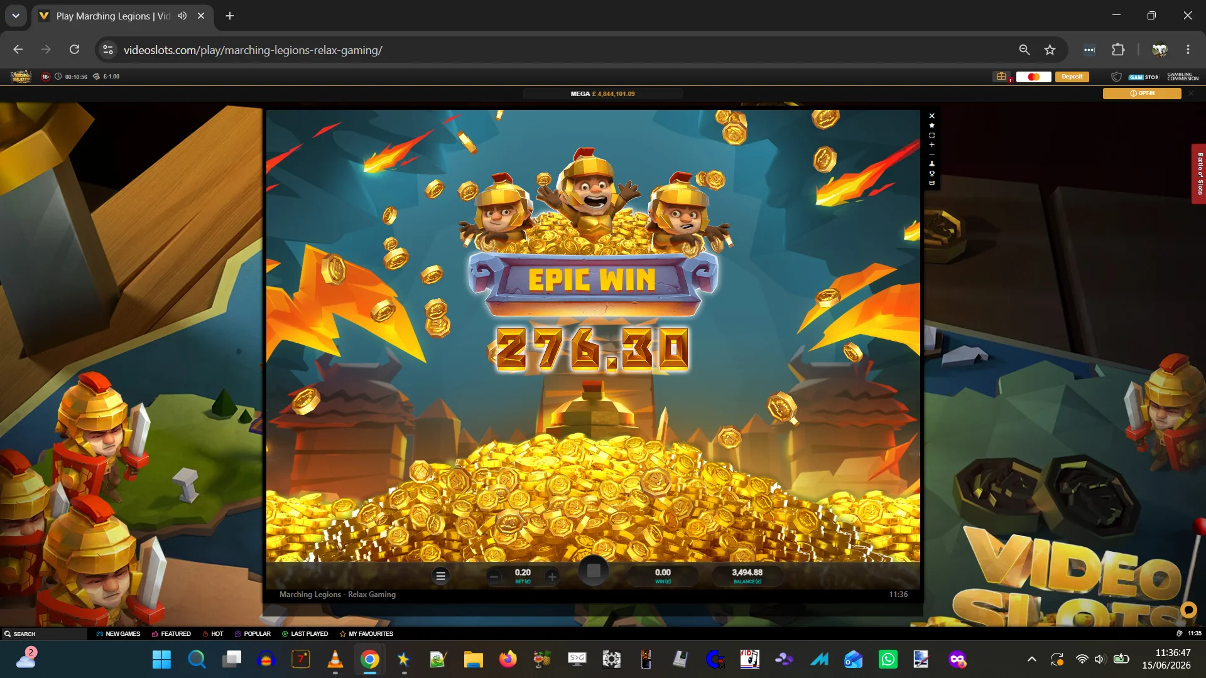
Task: Go back to the previous page
Action: click(x=18, y=50)
